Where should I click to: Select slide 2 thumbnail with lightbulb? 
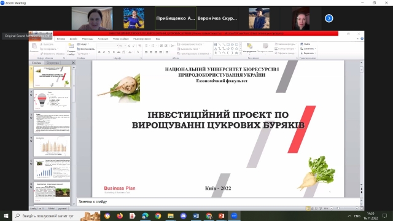coord(52,100)
